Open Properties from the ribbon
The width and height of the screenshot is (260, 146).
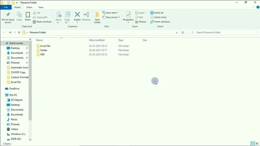[x=128, y=17]
